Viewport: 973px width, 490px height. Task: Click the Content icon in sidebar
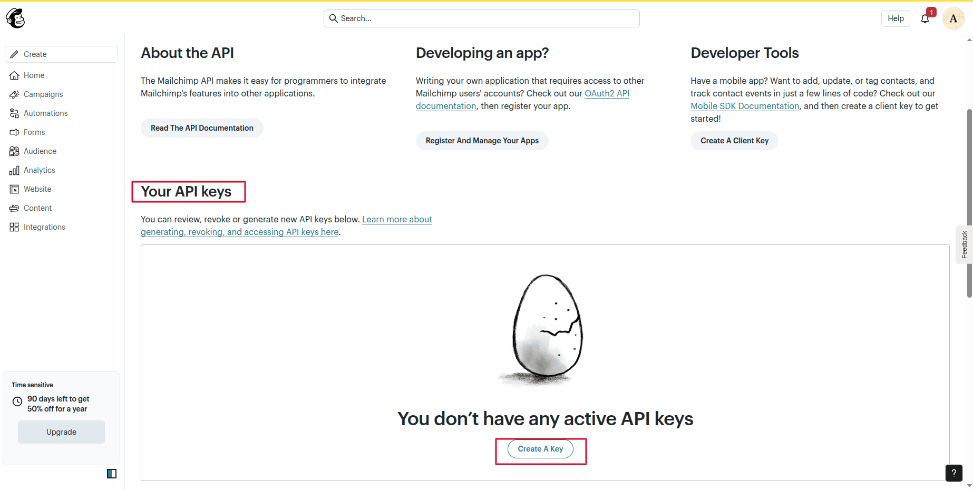14,208
